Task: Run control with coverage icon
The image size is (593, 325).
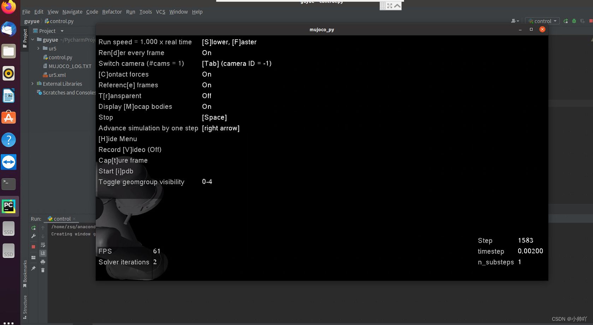Action: coord(582,21)
